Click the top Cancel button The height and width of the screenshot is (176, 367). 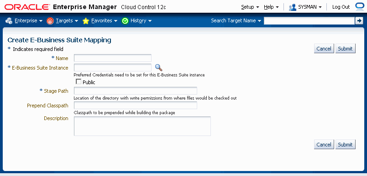[324, 49]
